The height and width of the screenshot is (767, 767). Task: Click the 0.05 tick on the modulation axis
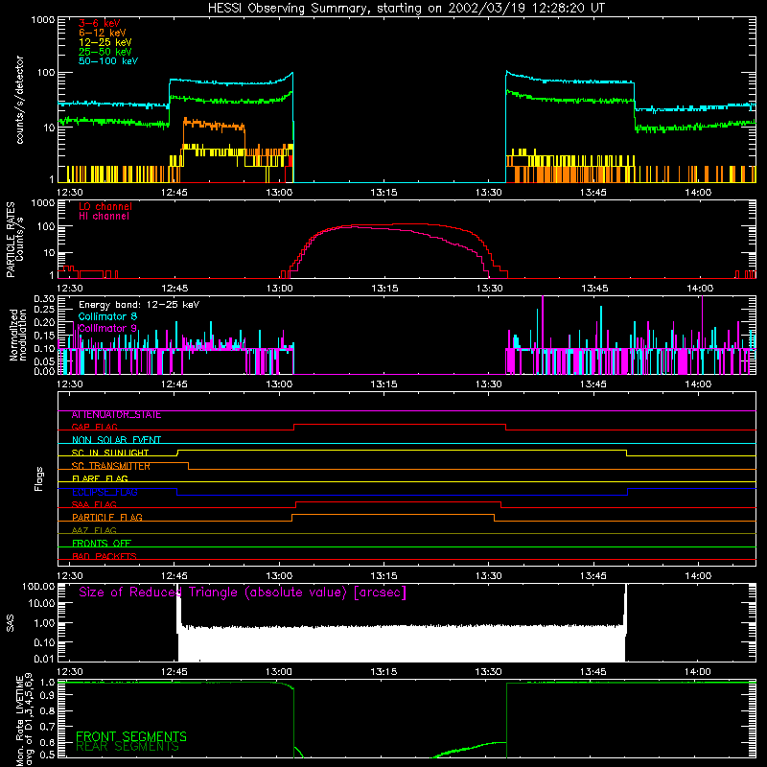click(x=44, y=361)
